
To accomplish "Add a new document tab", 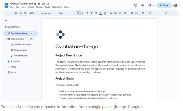I will [x=35, y=27].
